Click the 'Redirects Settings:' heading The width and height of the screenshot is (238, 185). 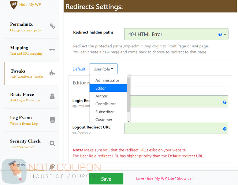tap(94, 7)
